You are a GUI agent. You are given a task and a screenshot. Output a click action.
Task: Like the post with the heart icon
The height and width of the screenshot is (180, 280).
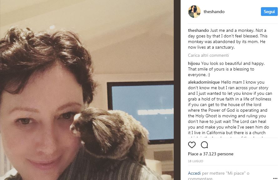192,145
